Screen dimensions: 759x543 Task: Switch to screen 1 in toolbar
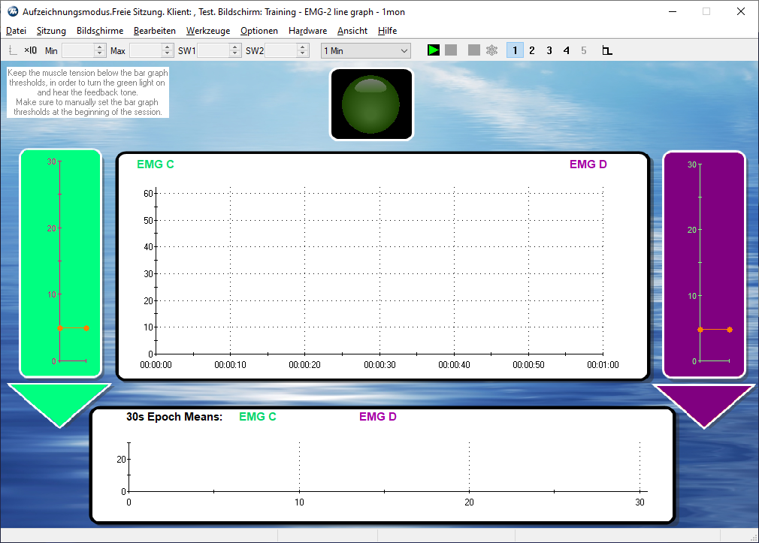tap(515, 50)
